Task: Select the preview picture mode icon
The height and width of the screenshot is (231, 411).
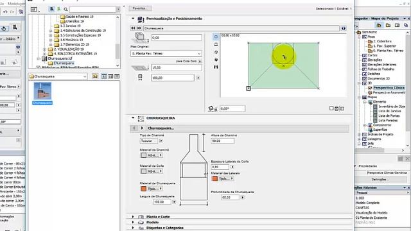Action: click(216, 67)
